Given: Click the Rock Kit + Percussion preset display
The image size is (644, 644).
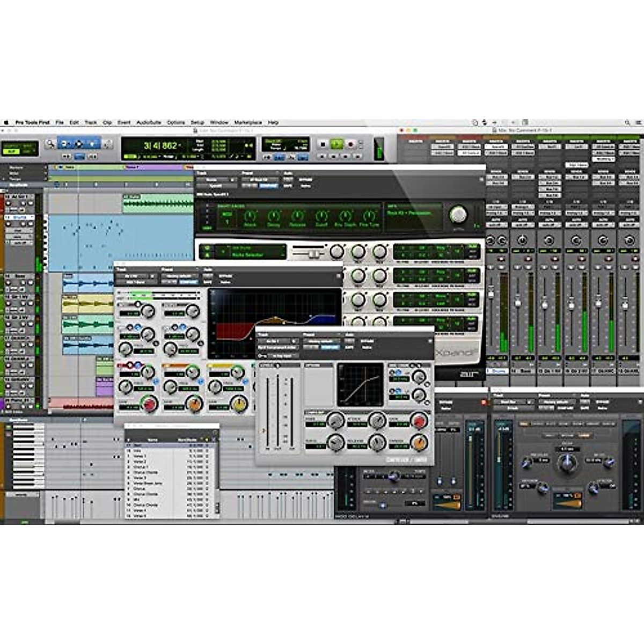Looking at the screenshot, I should click(x=411, y=212).
